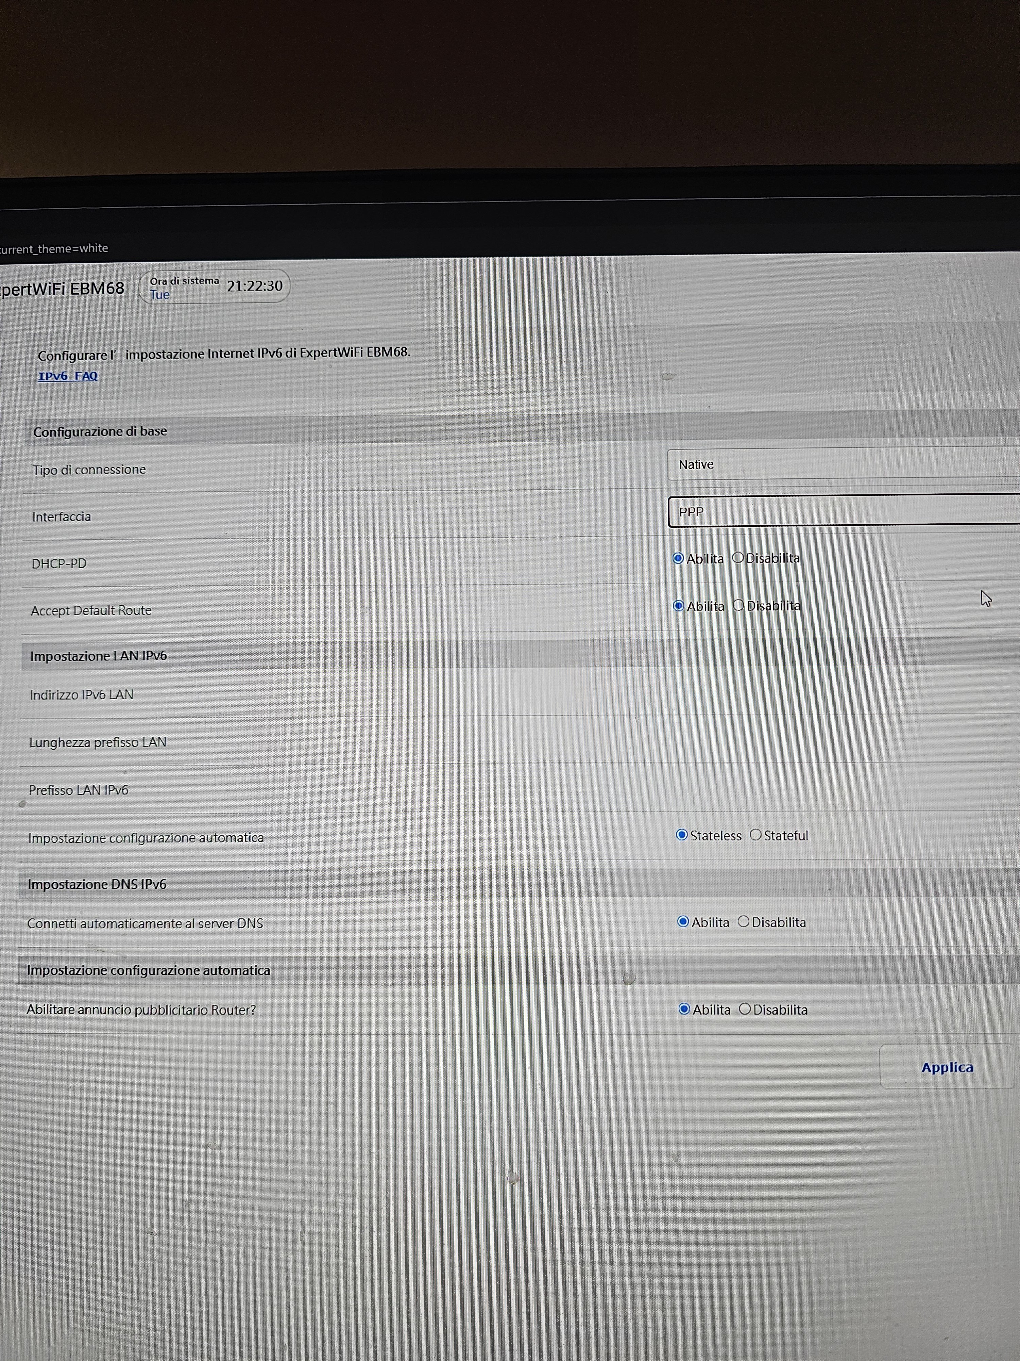Click the Configurazione di base header
Viewport: 1020px width, 1361px height.
click(100, 432)
